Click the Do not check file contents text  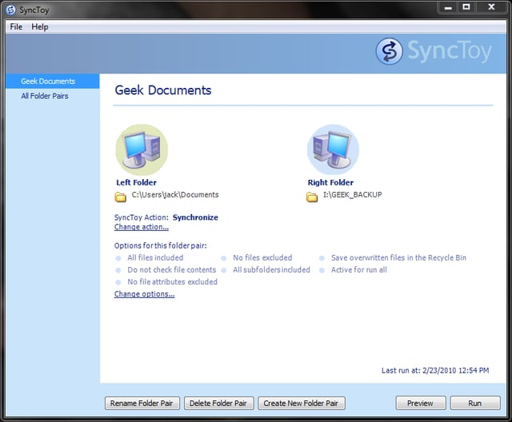[172, 269]
